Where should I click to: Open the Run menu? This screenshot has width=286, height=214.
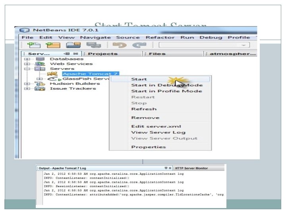click(187, 38)
